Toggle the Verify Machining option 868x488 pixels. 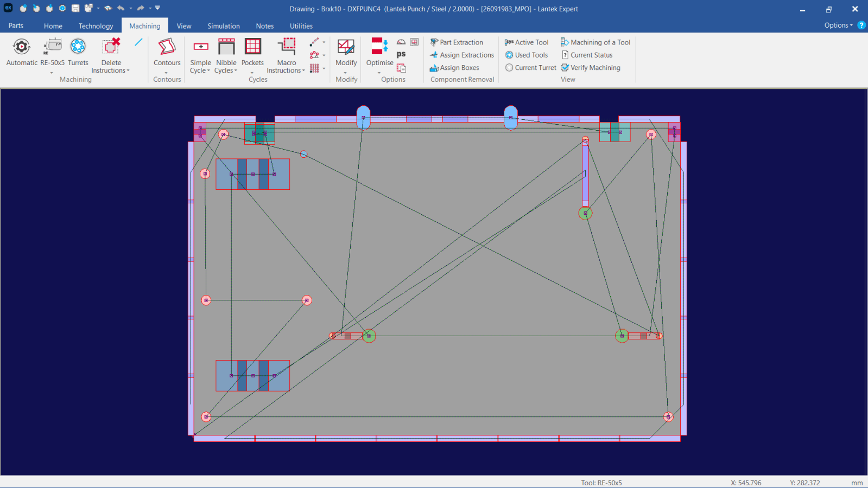565,68
